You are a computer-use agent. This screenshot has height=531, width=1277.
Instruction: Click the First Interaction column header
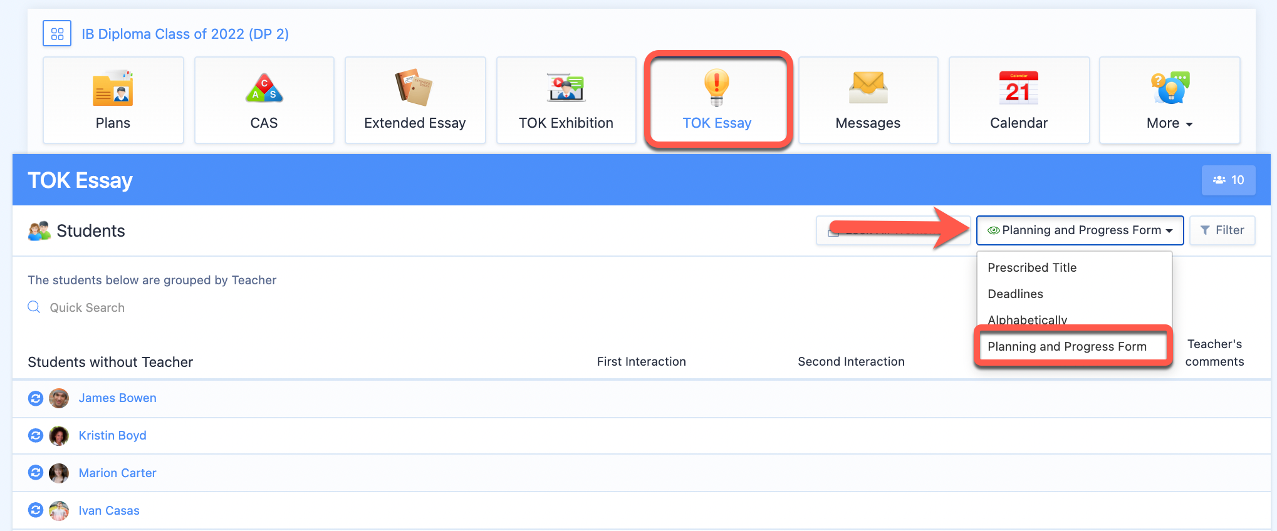641,361
